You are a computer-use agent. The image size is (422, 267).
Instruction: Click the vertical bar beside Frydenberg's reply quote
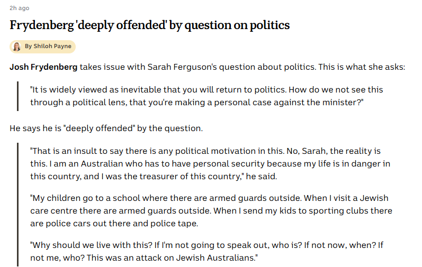pyautogui.click(x=17, y=204)
